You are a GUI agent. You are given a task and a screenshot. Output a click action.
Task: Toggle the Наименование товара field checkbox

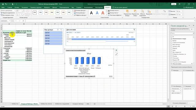tap(171, 39)
